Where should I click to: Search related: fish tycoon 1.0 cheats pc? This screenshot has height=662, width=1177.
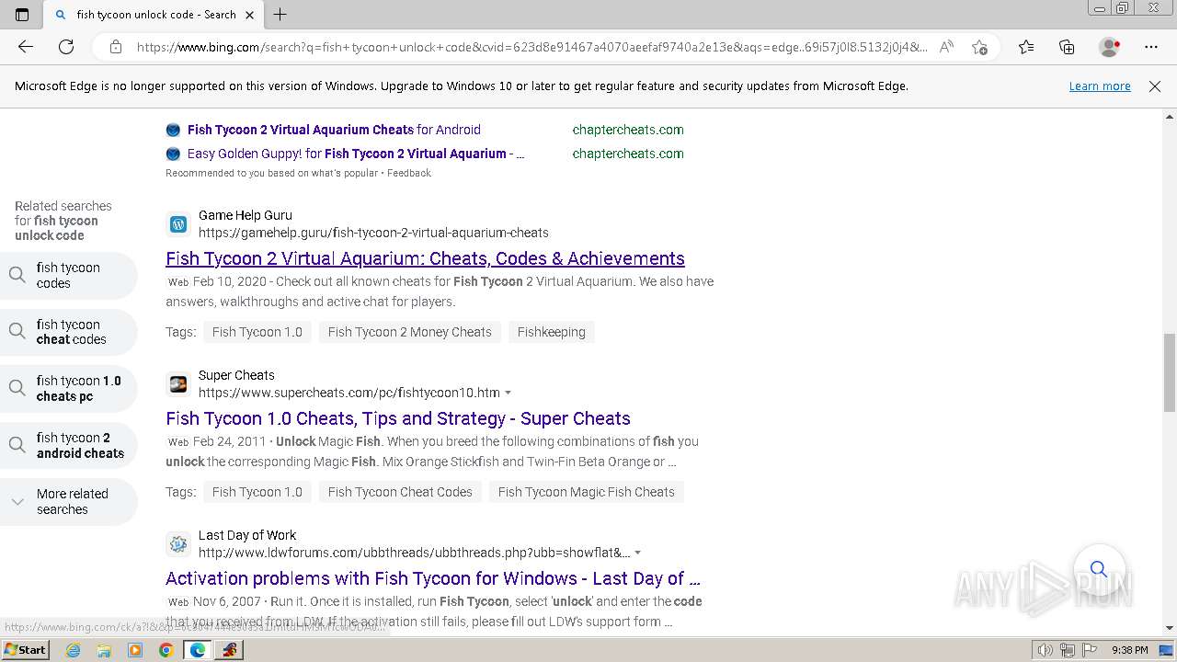[68, 388]
